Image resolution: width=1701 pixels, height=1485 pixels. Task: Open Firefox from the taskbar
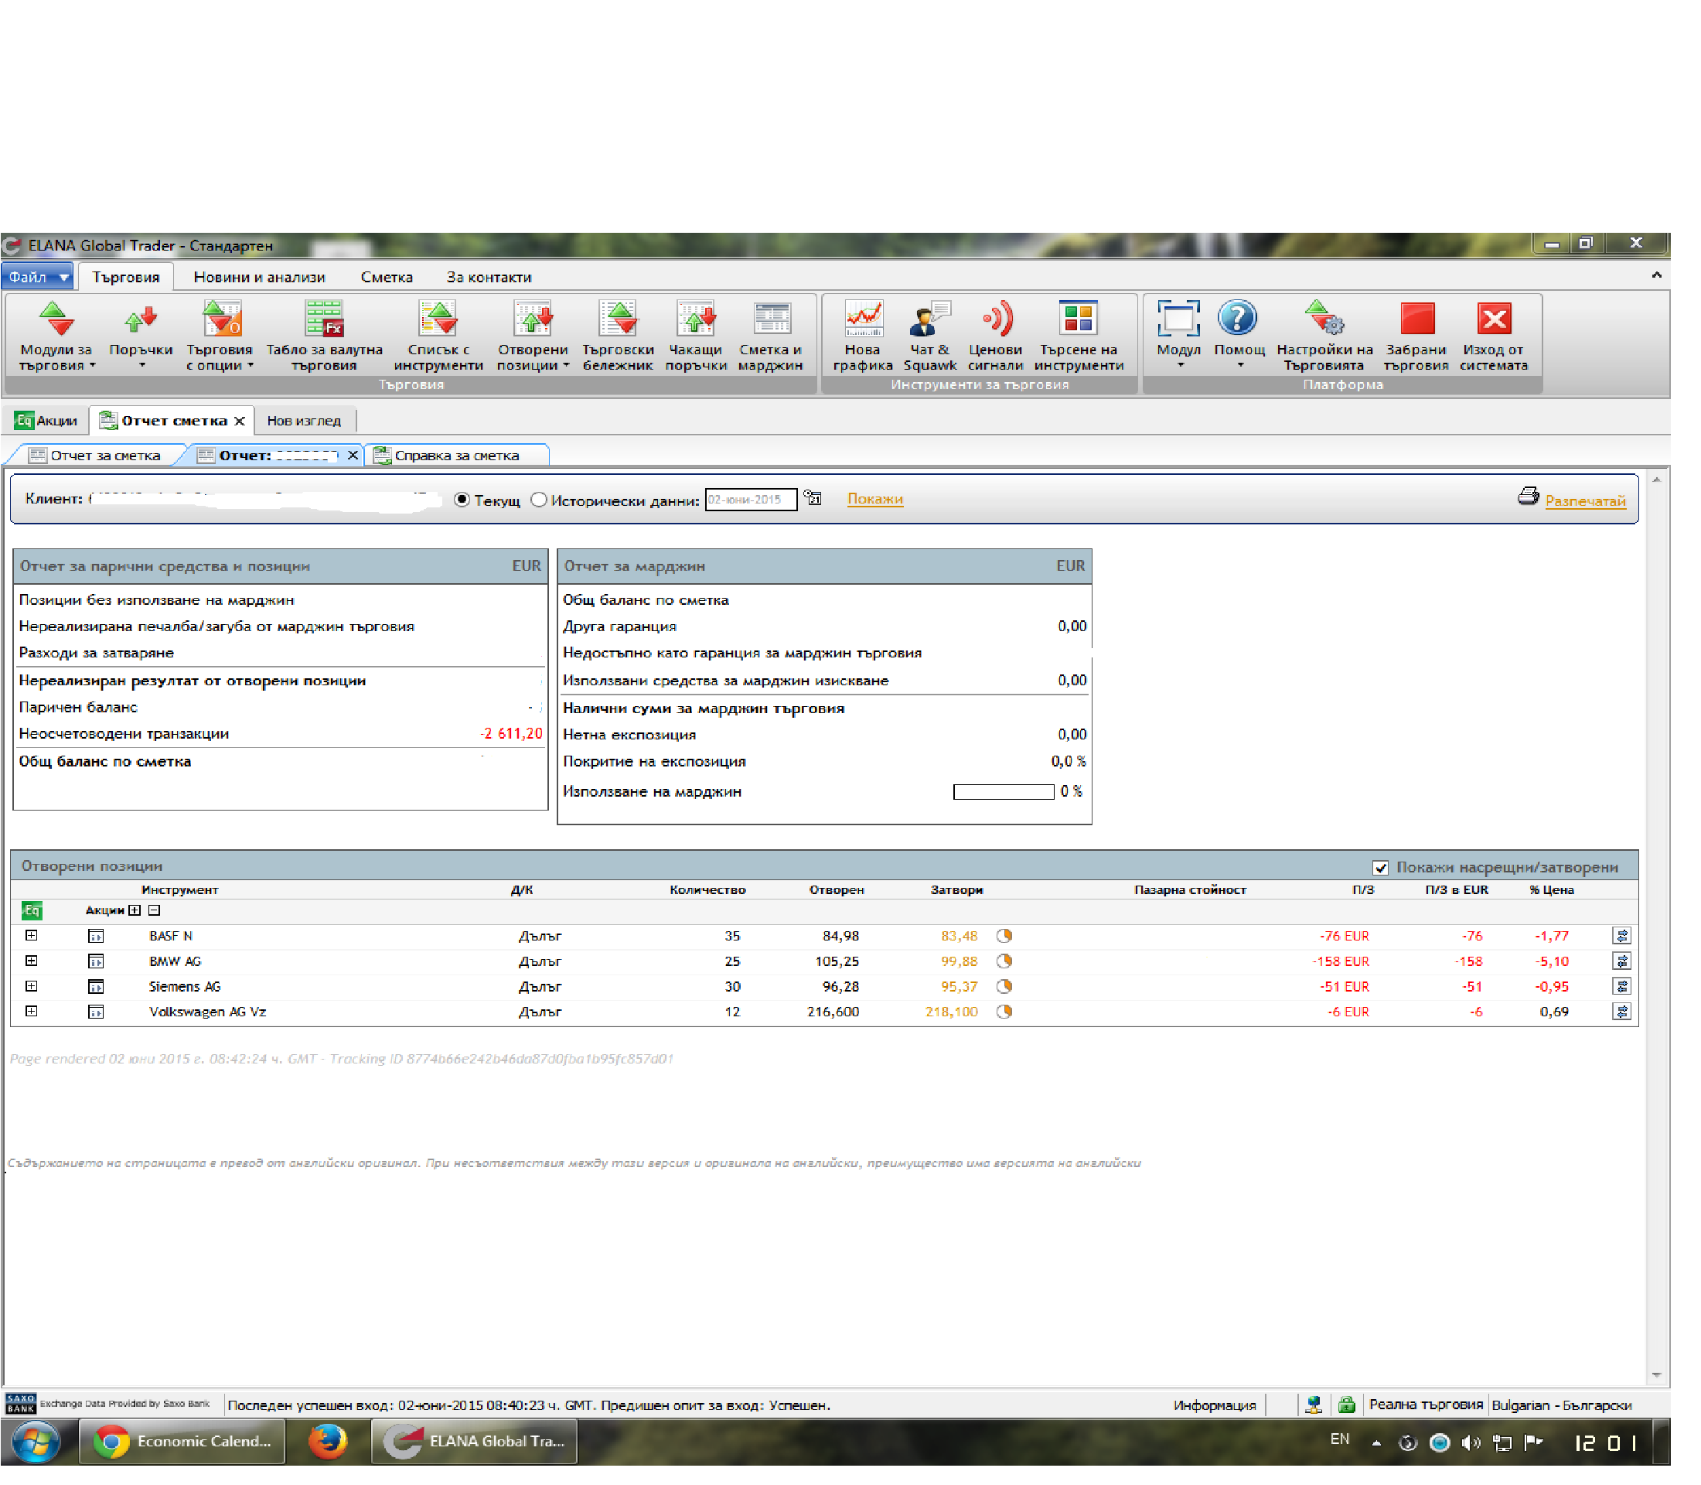[x=328, y=1442]
